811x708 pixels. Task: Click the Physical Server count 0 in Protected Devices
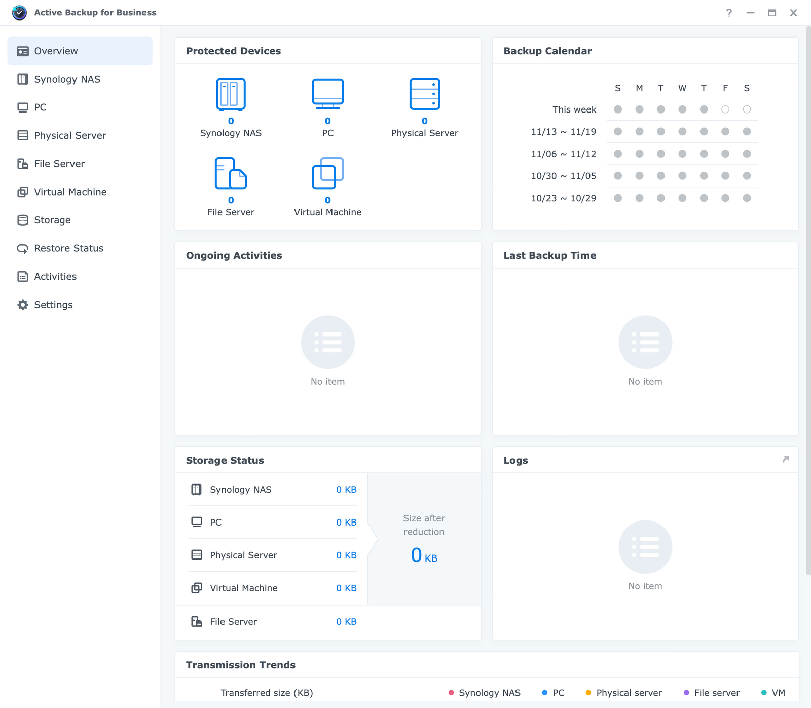click(x=425, y=121)
